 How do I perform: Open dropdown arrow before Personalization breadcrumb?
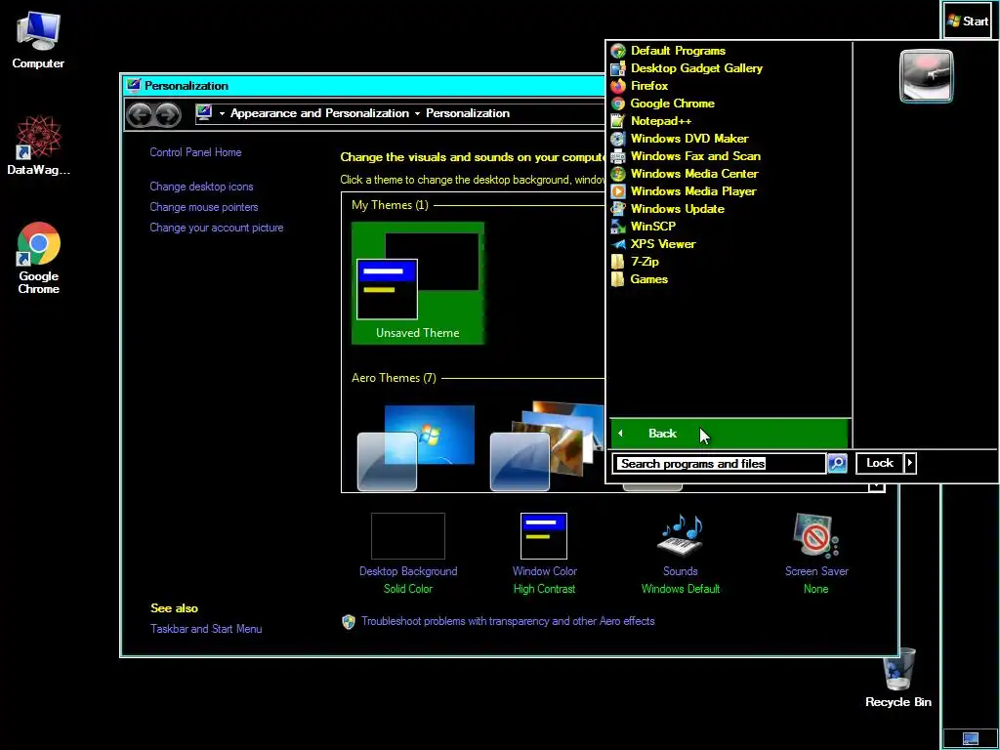coord(417,113)
